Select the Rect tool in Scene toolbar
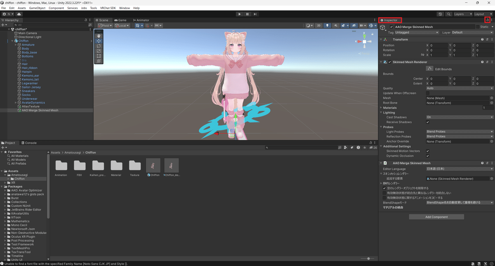The width and height of the screenshot is (495, 266). [99, 56]
